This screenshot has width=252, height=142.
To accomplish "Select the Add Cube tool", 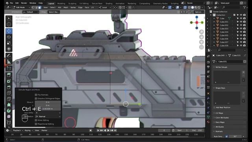I will pyautogui.click(x=9, y=68).
